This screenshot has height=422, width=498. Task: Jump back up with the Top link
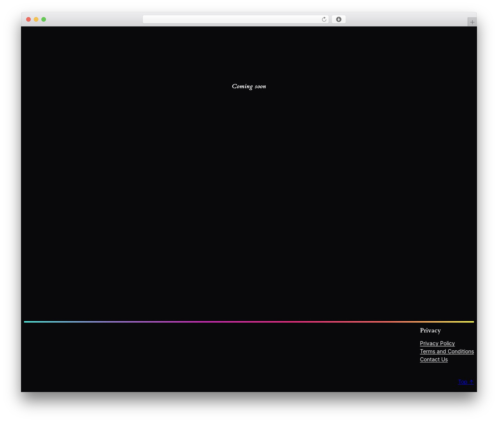pyautogui.click(x=466, y=382)
